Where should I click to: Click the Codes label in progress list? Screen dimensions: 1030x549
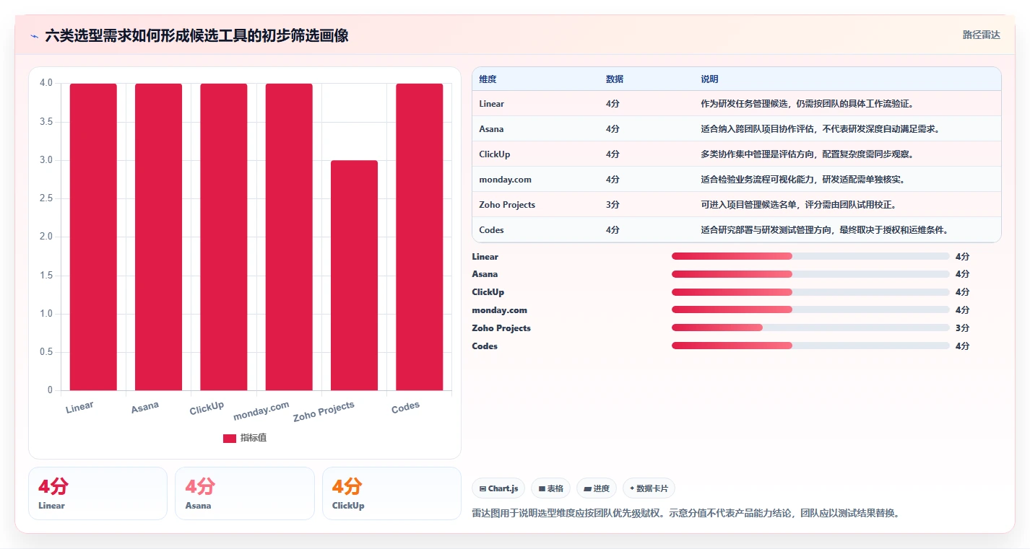485,346
